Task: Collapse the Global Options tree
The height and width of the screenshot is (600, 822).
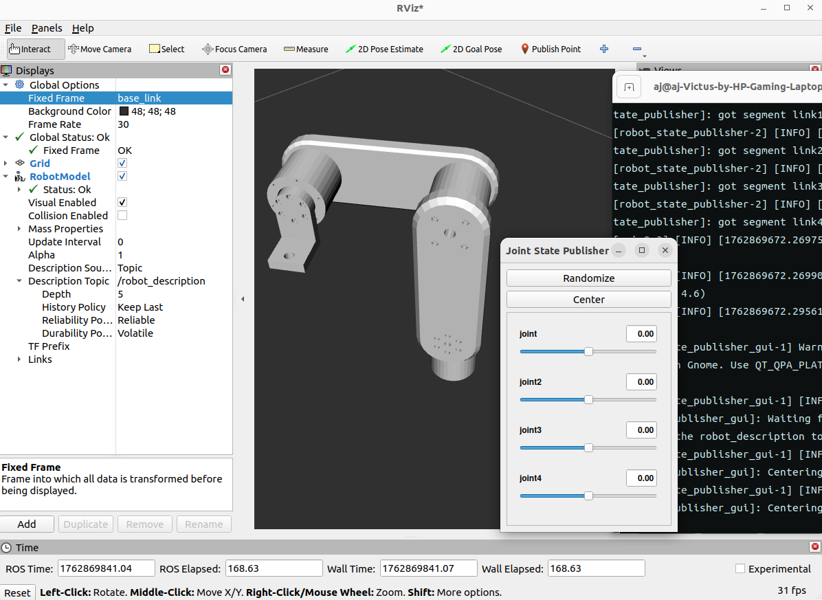Action: click(5, 85)
